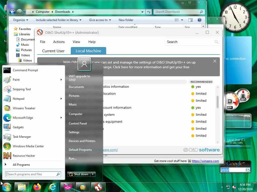Open Explorer view options dropdown arrow
Screen dimensions: 257x192
(182, 20)
